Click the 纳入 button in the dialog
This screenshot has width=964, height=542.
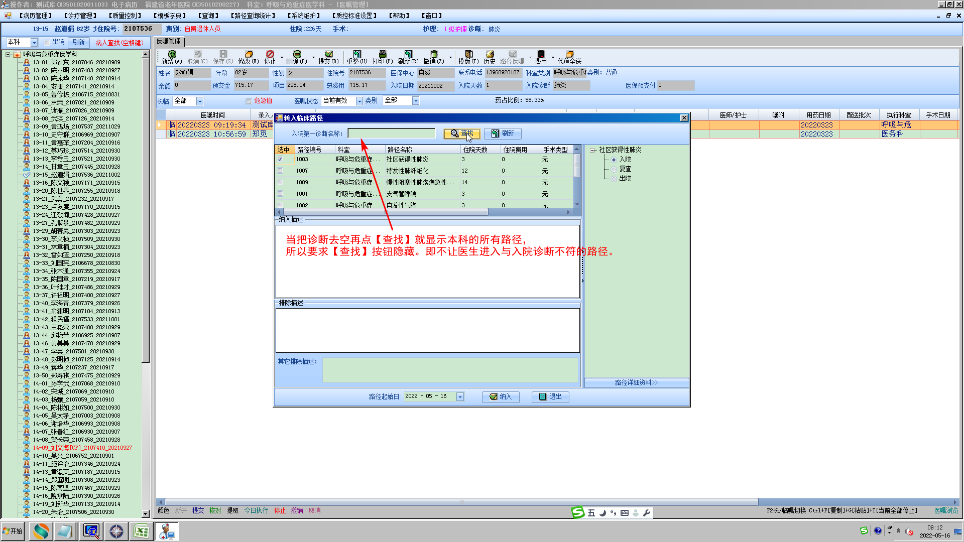(500, 397)
